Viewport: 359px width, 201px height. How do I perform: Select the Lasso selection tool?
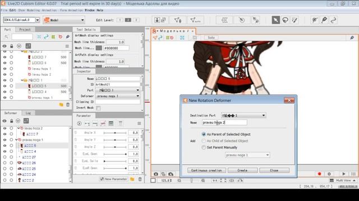(x=286, y=20)
